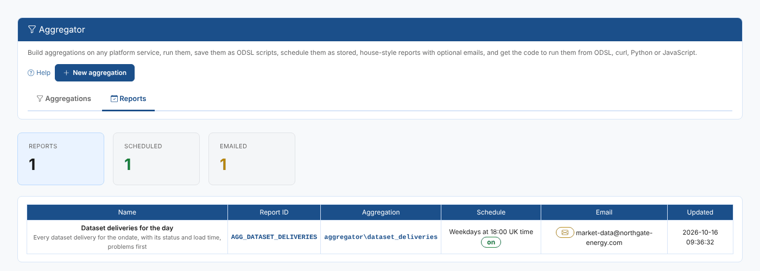
Task: Sort by the Updated column header
Action: 700,212
